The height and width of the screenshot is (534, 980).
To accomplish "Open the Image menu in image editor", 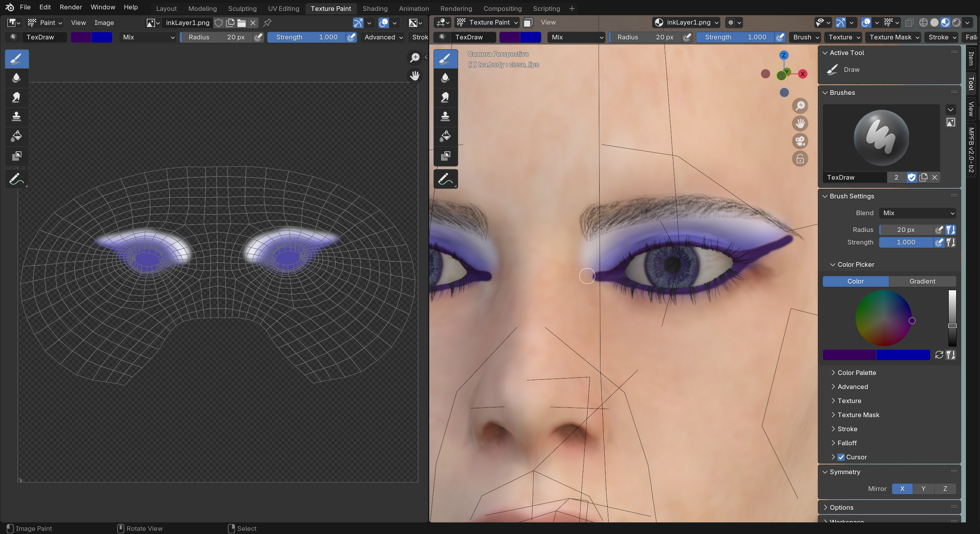I will (104, 23).
